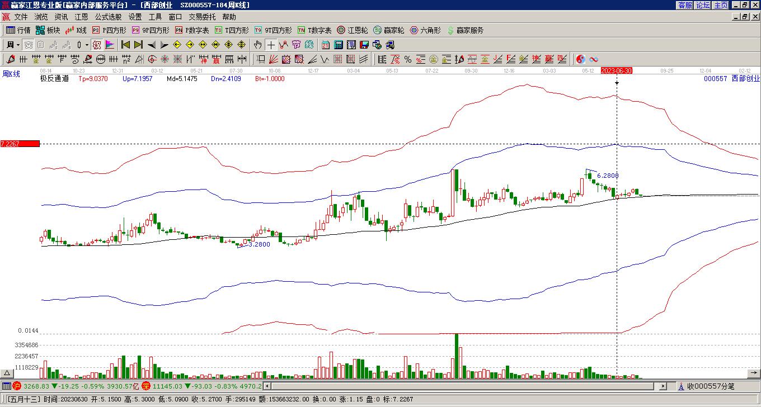Click the black left triangle arrow

tap(151, 45)
